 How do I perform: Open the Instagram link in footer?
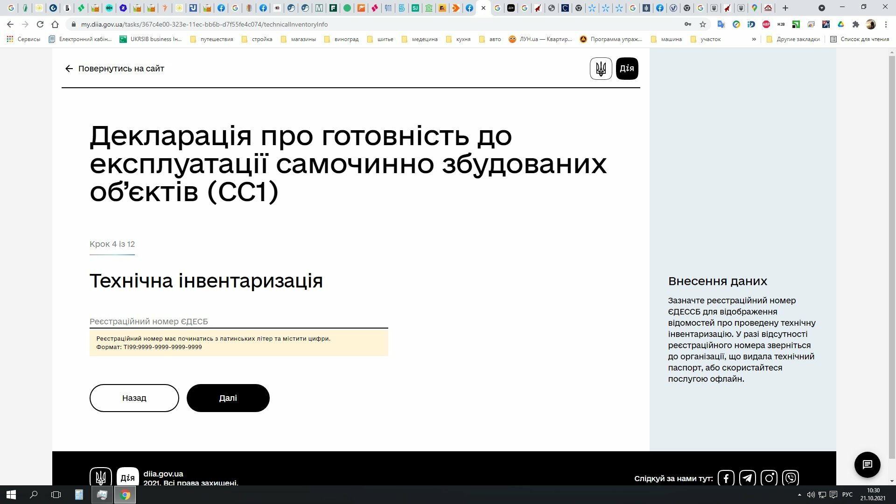click(769, 478)
